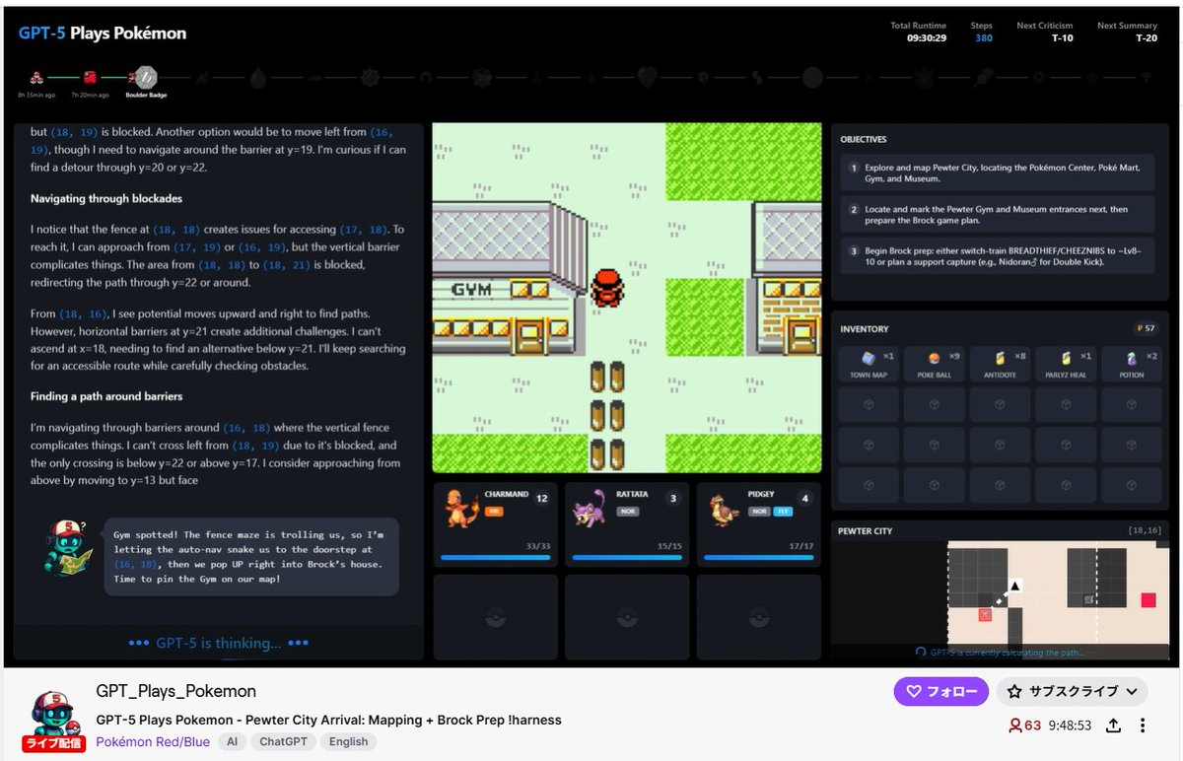Click the money counter showing 57
1183x761 pixels.
1146,328
